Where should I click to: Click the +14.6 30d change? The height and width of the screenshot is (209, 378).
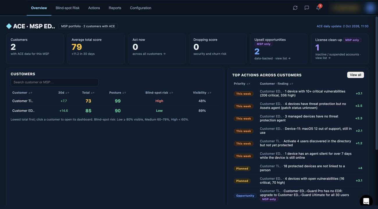pyautogui.click(x=64, y=111)
